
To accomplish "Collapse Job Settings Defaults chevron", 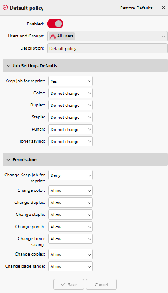I will 9,66.
